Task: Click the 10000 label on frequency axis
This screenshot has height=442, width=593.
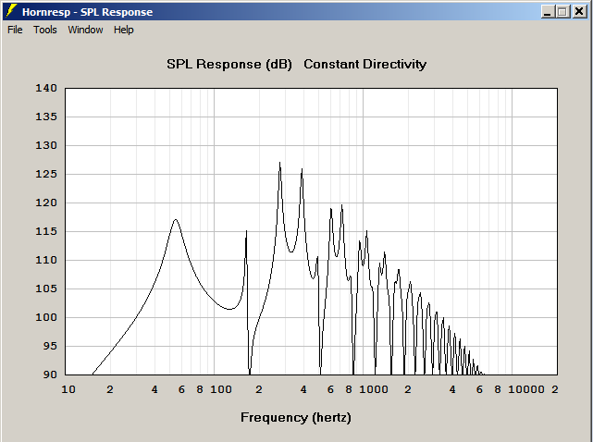Action: [x=526, y=389]
